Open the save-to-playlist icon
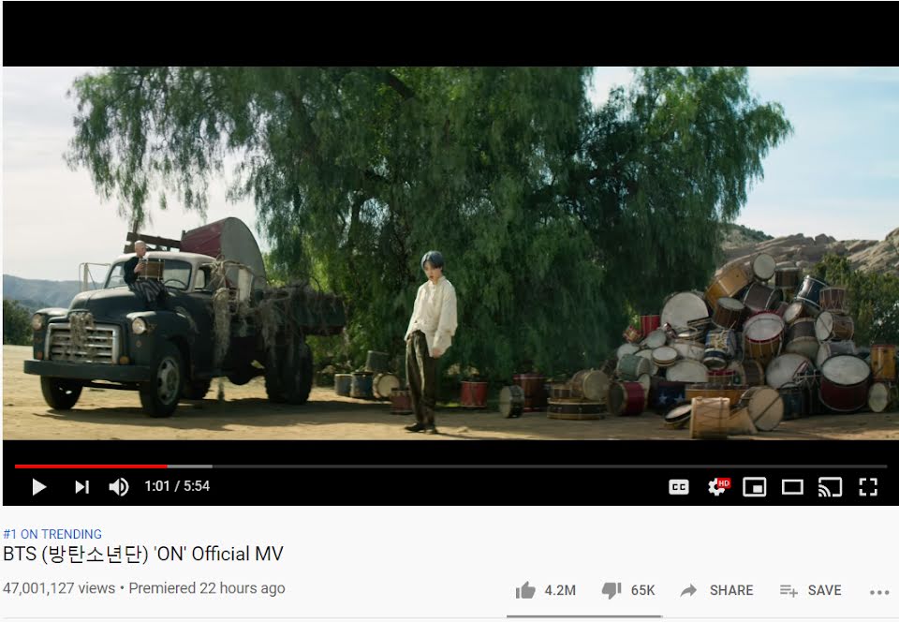The height and width of the screenshot is (622, 899). pos(788,590)
